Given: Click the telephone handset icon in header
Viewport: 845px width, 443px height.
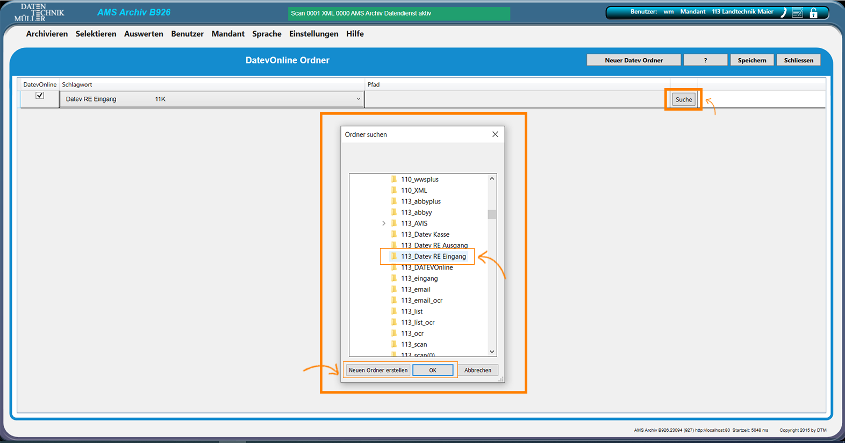Looking at the screenshot, I should tap(784, 13).
